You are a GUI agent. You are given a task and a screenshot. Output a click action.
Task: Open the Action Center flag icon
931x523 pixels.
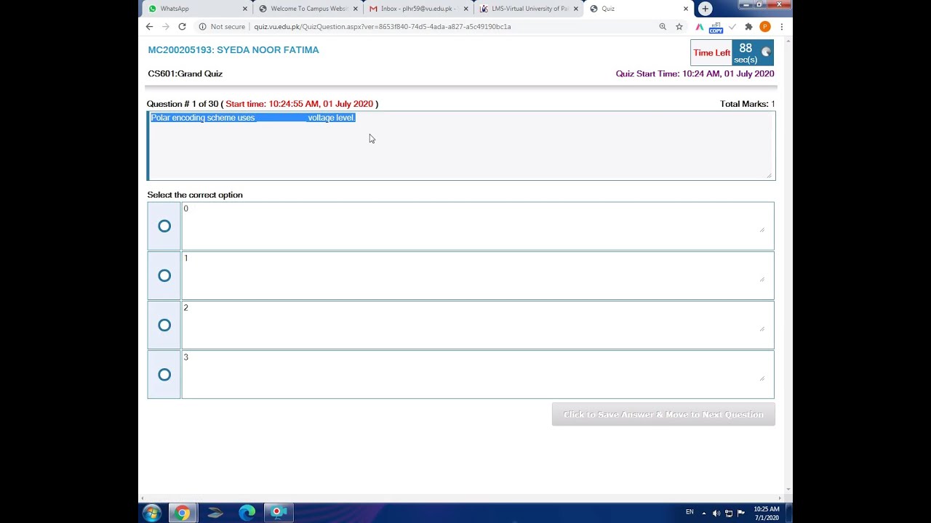pyautogui.click(x=741, y=514)
